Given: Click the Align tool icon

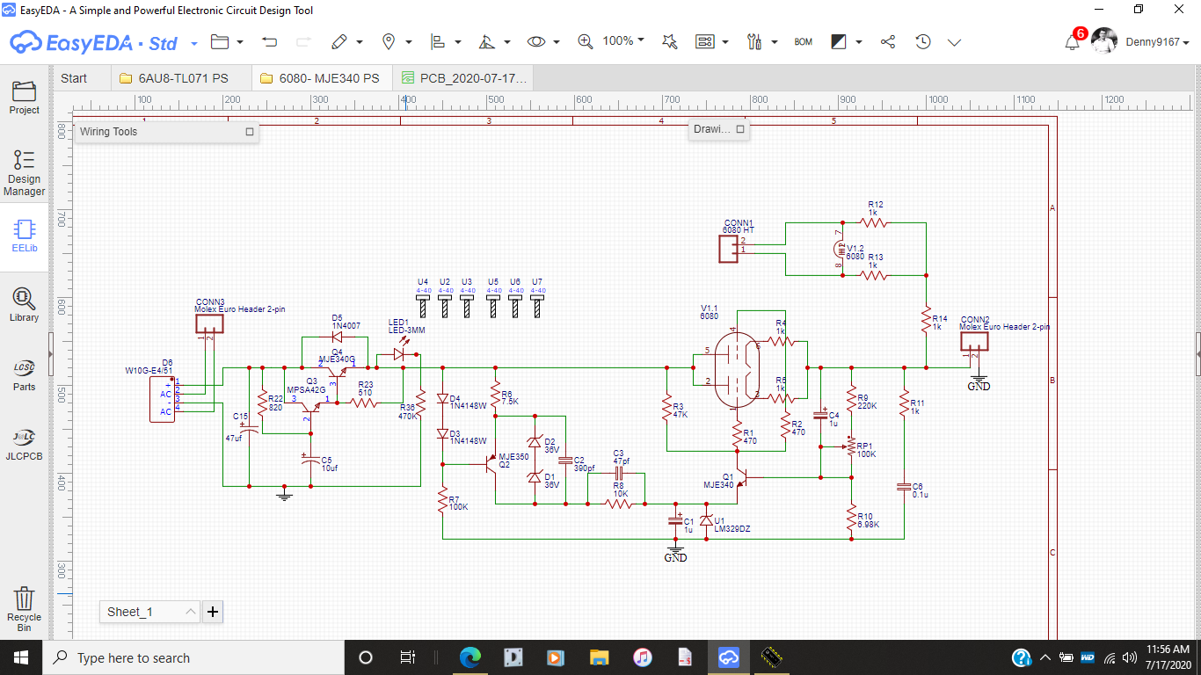Looking at the screenshot, I should coord(438,41).
